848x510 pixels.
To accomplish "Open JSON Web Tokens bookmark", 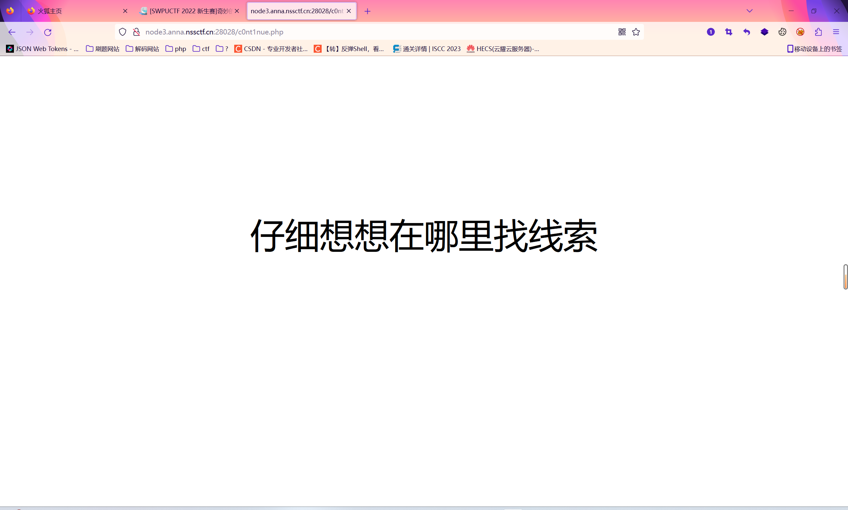I will [43, 49].
